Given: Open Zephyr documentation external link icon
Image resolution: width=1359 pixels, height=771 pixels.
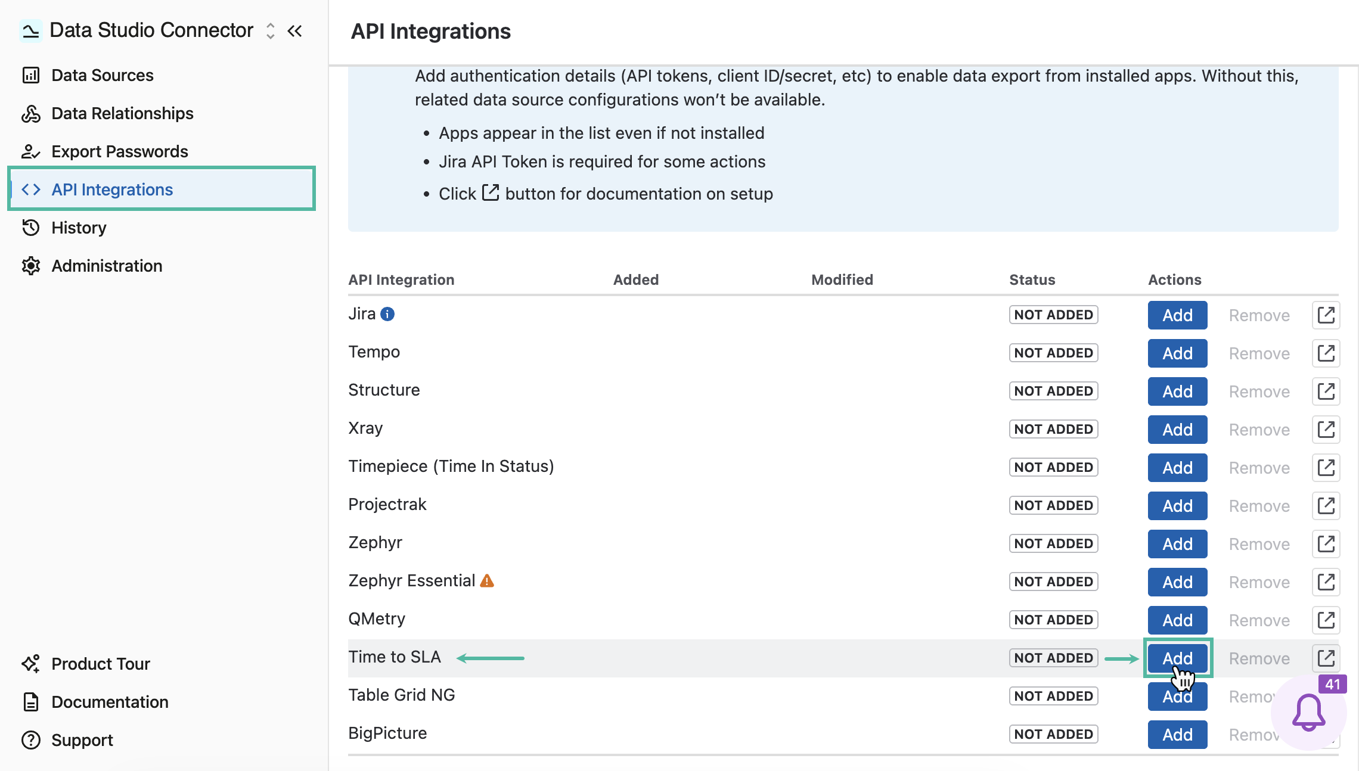Looking at the screenshot, I should click(x=1326, y=544).
